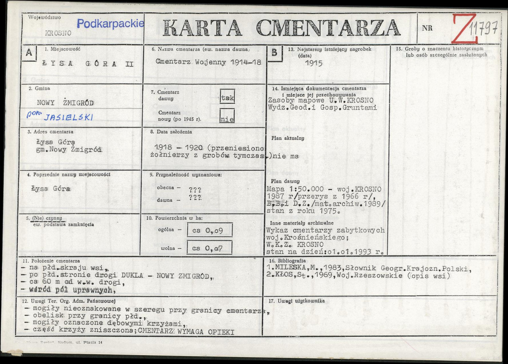Toggle the 'nie' box for Cmentarz nowy
The height and width of the screenshot is (364, 508).
pyautogui.click(x=228, y=119)
